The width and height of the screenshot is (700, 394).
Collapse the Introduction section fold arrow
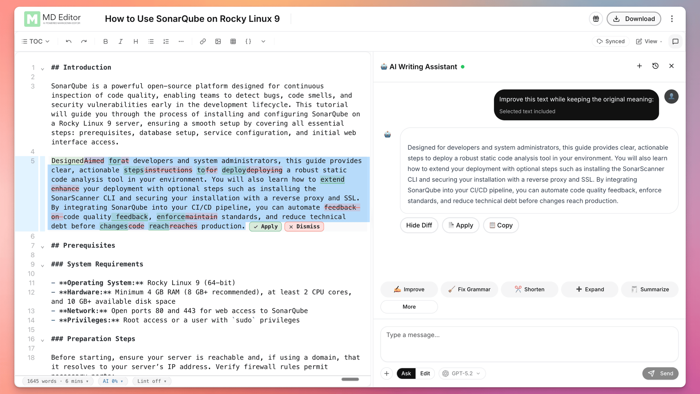(x=43, y=69)
